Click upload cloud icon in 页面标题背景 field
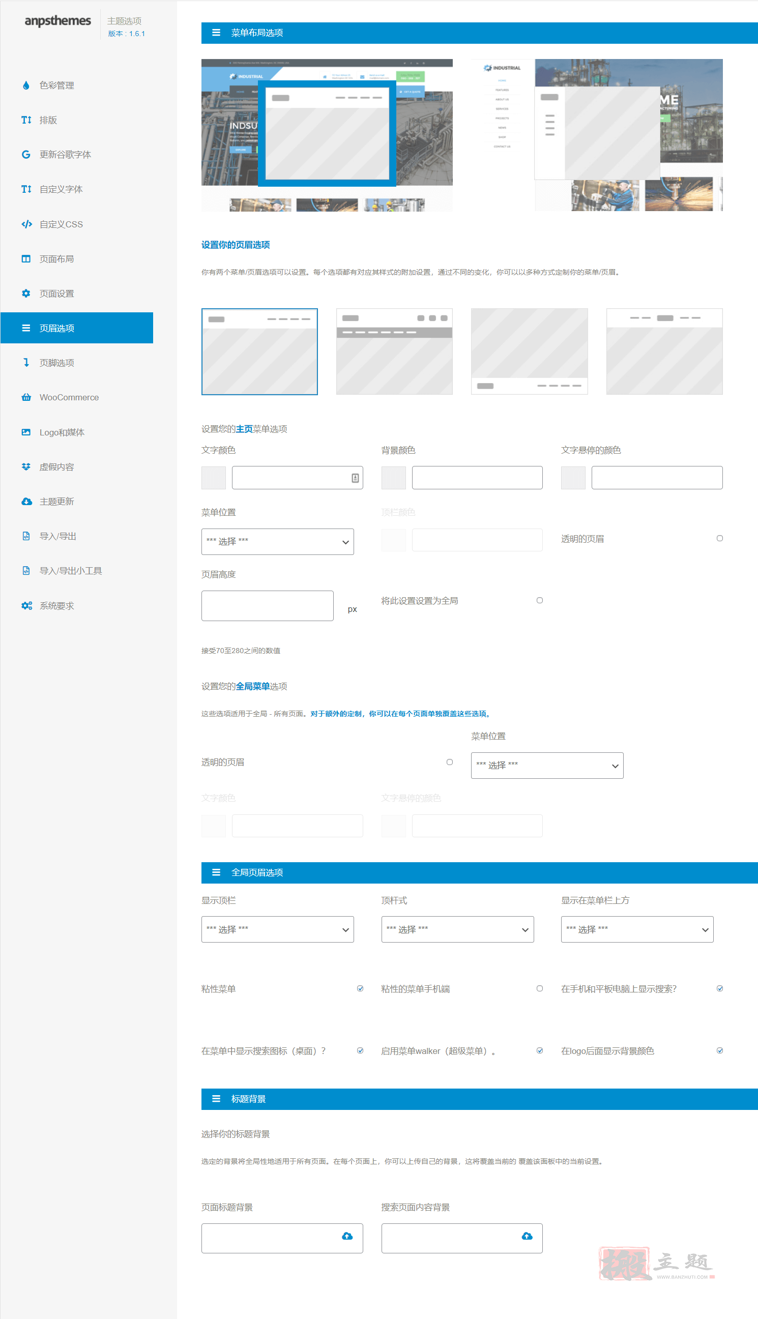This screenshot has height=1319, width=758. click(347, 1236)
